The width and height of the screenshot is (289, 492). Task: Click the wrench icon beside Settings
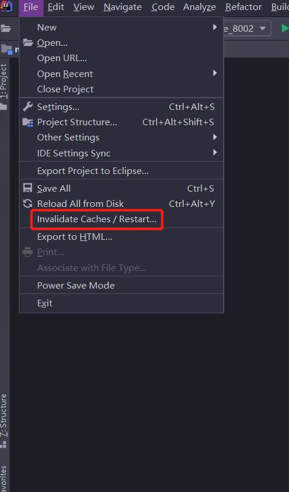pos(28,106)
